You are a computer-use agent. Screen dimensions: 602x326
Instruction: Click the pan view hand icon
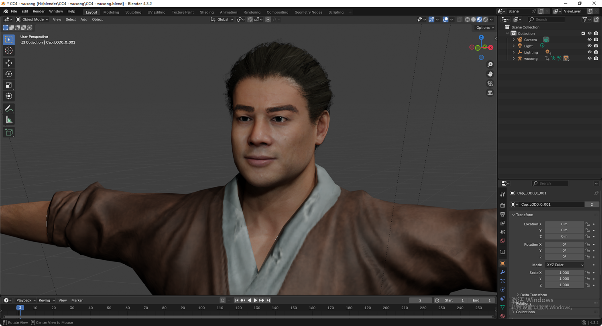[490, 74]
